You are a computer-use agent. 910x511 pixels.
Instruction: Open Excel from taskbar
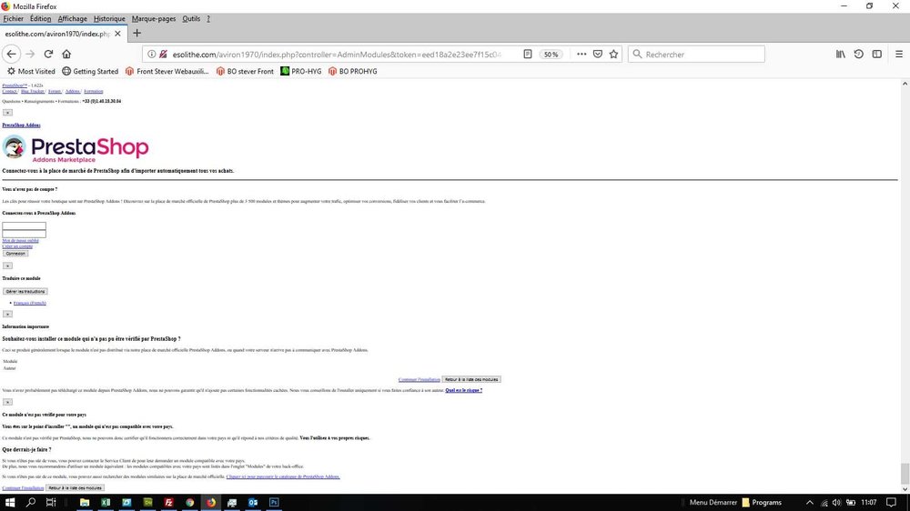(106, 502)
